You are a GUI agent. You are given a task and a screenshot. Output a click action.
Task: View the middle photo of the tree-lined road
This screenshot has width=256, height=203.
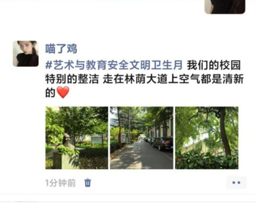tap(142, 138)
